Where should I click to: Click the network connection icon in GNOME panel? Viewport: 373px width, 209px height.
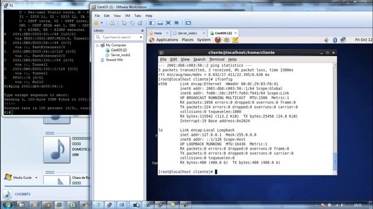[x=343, y=40]
